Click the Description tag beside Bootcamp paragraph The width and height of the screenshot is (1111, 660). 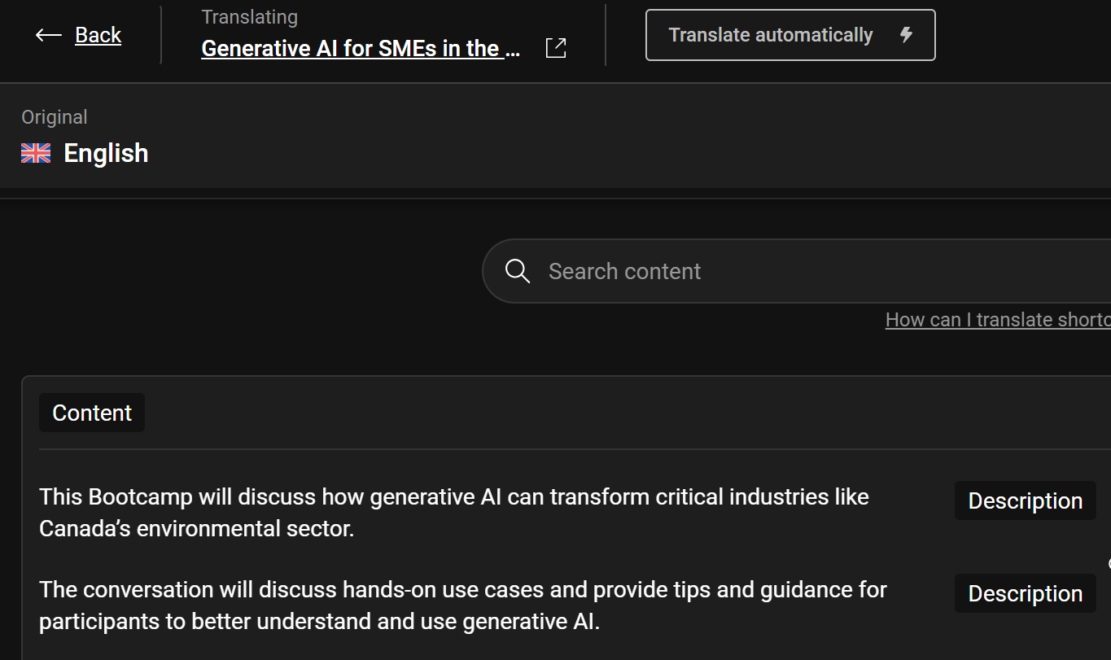pos(1026,500)
